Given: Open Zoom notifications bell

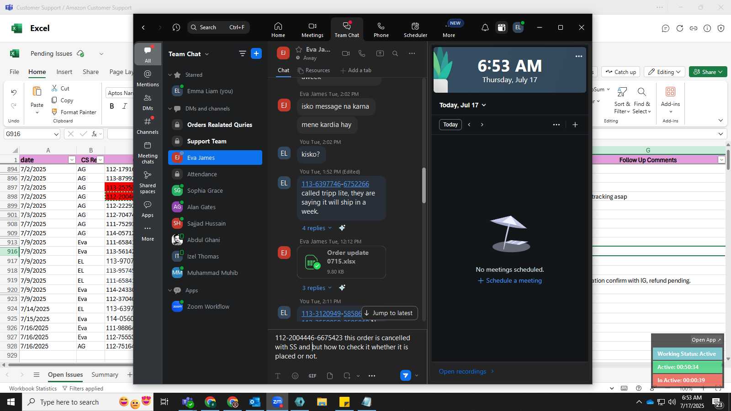Looking at the screenshot, I should (485, 27).
